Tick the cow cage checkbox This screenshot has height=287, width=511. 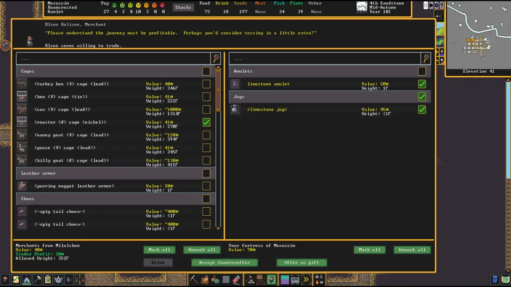pos(206,109)
